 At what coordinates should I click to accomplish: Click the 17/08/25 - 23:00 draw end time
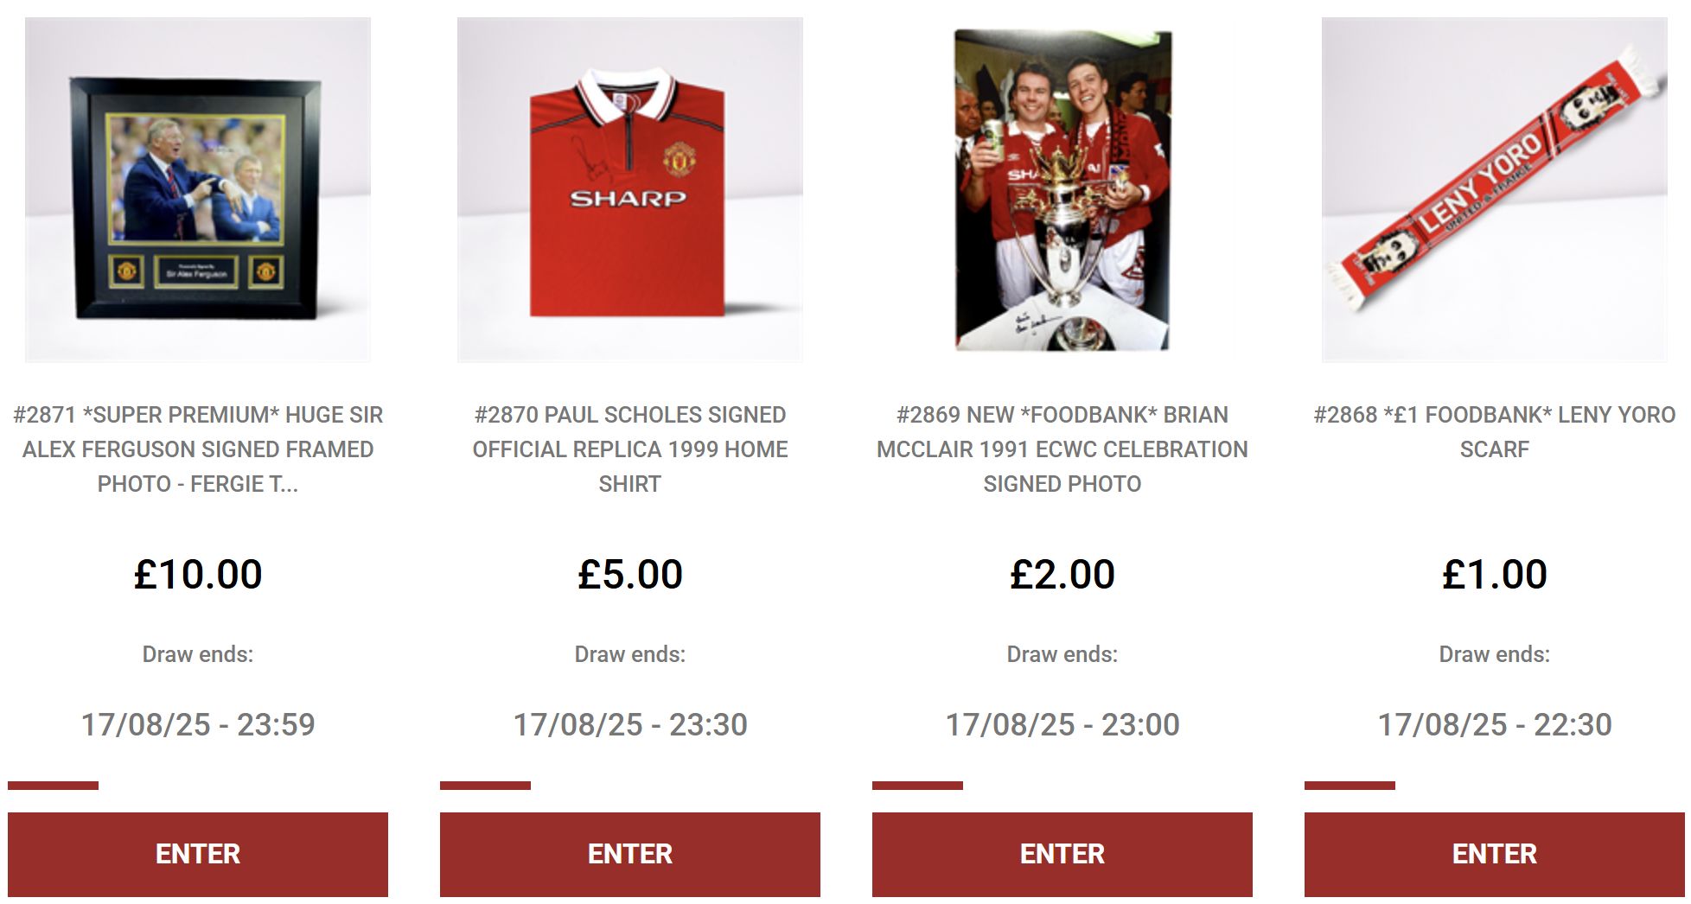click(1062, 724)
